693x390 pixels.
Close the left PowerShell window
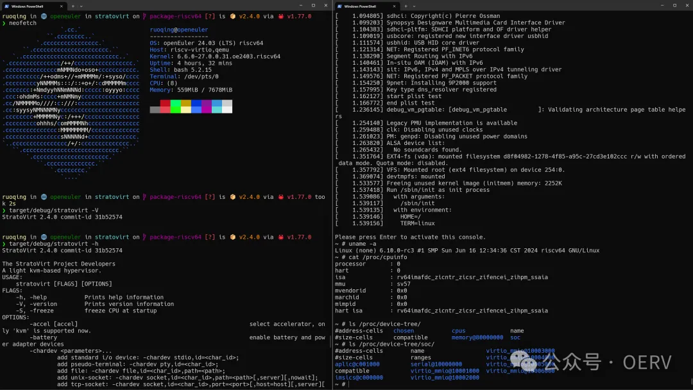coord(325,5)
